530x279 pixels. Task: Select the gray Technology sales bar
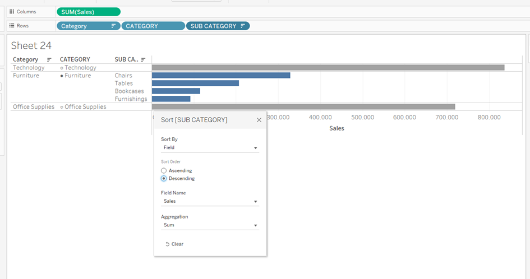coord(328,68)
